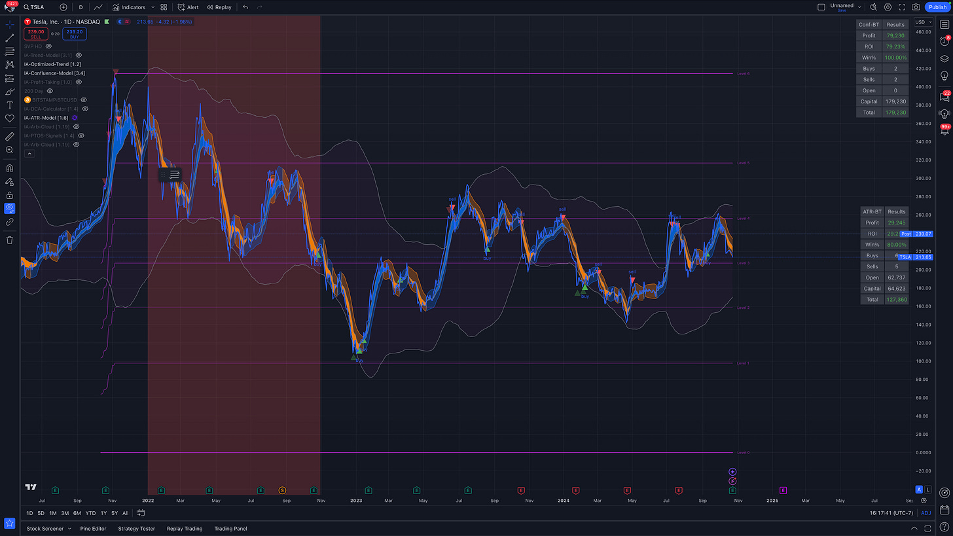Screen dimensions: 953x536
Task: Open the layout setup square icon
Action: [821, 7]
